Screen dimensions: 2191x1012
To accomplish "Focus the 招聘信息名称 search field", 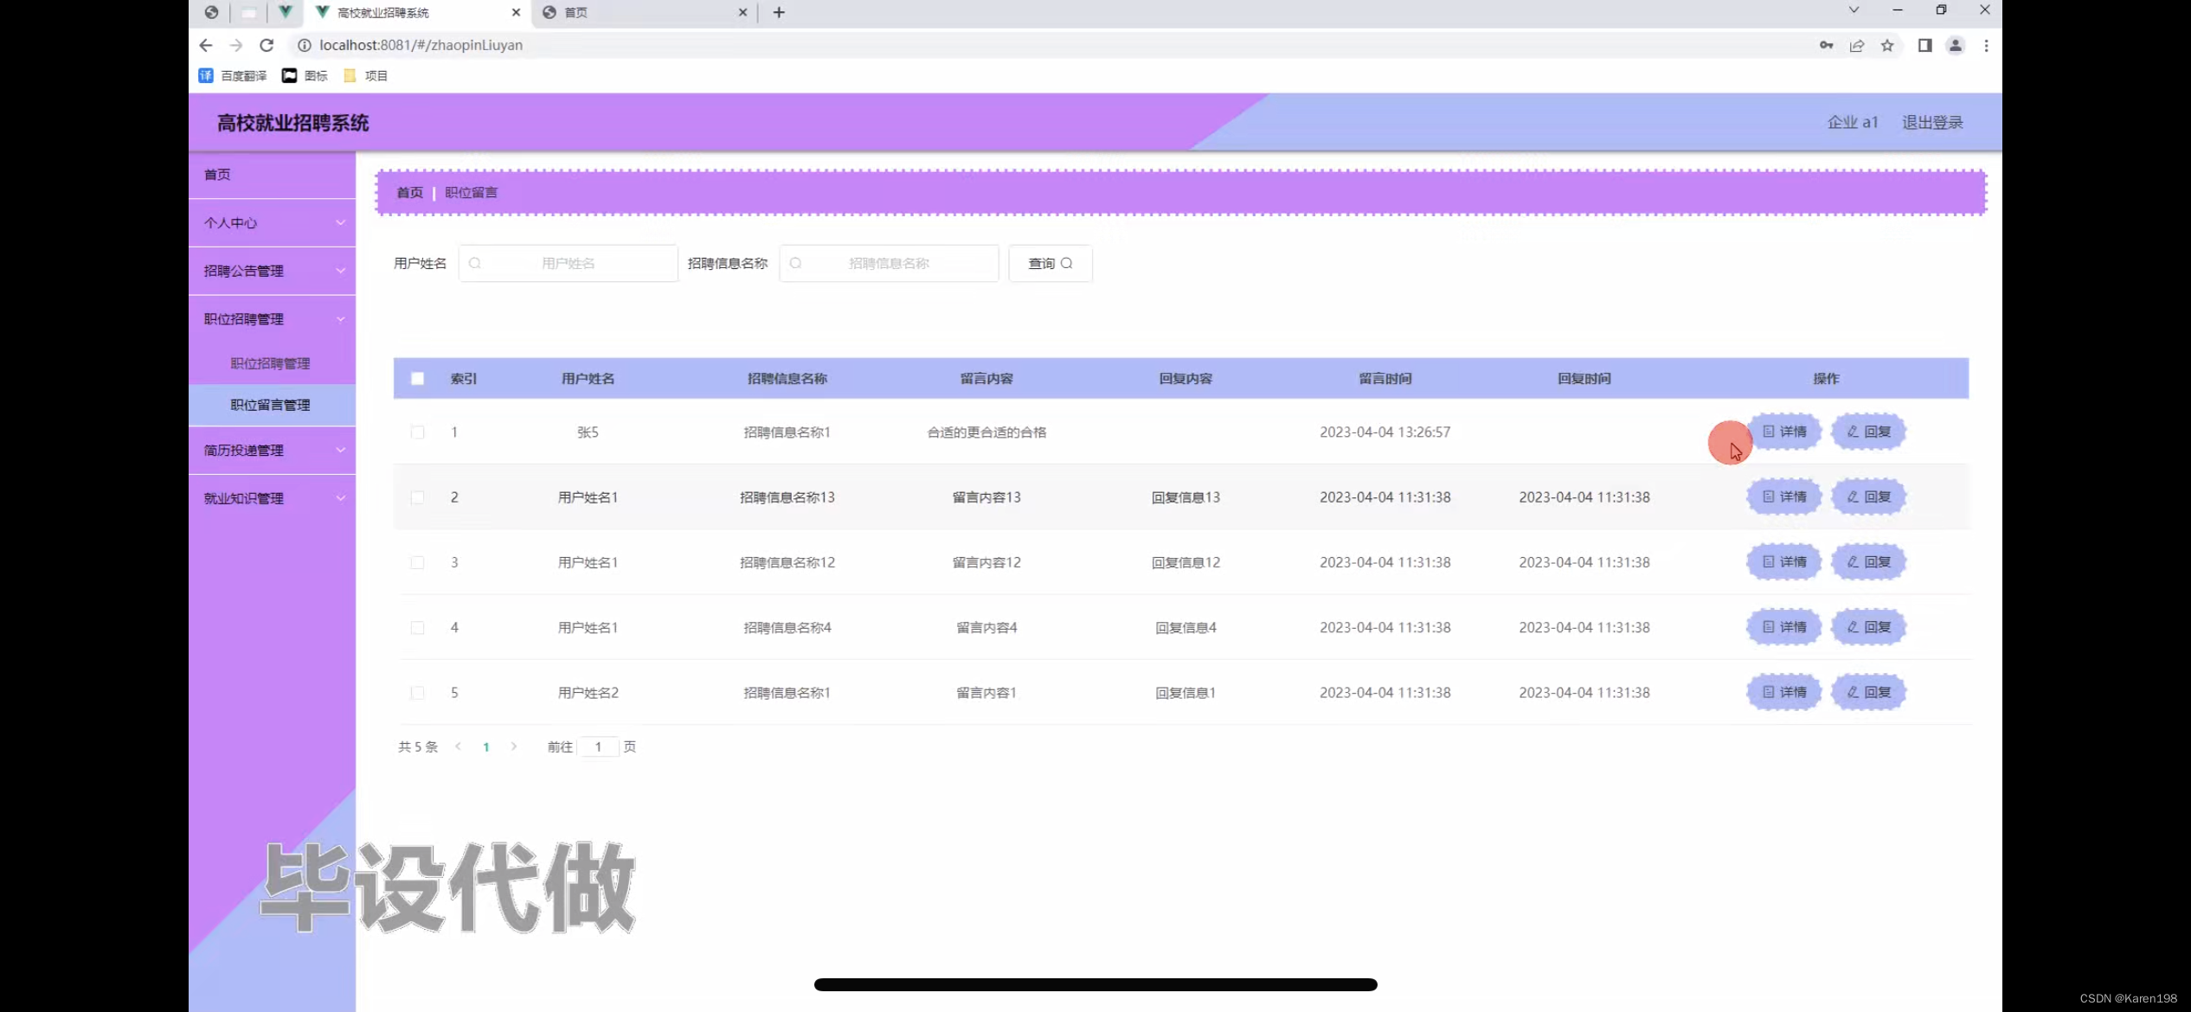I will pyautogui.click(x=889, y=263).
